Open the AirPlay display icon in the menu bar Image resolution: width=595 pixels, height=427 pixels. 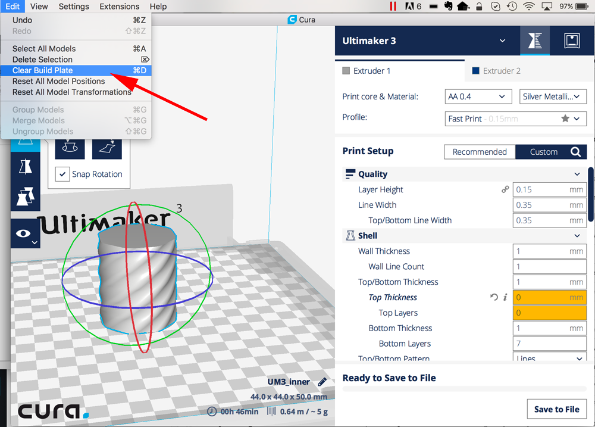[546, 6]
